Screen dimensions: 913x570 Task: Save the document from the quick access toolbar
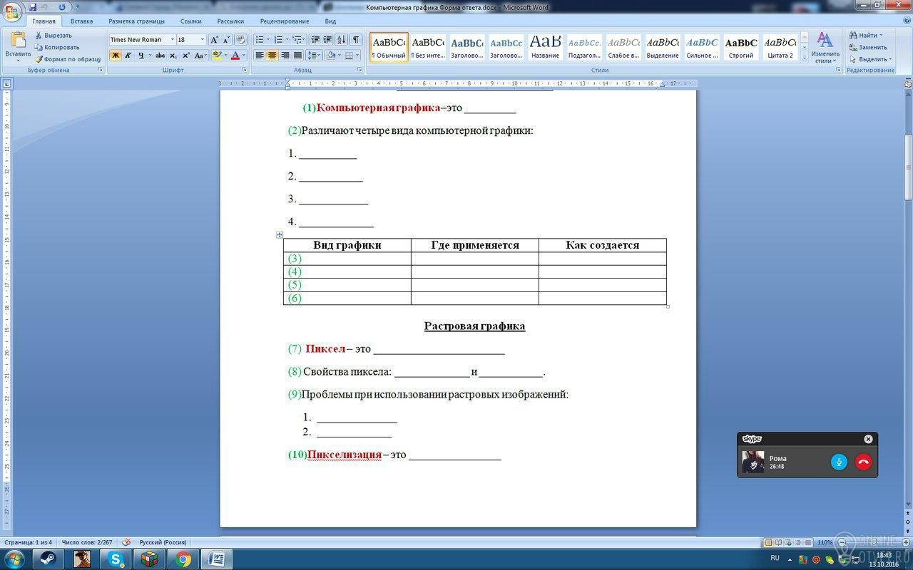(x=33, y=6)
